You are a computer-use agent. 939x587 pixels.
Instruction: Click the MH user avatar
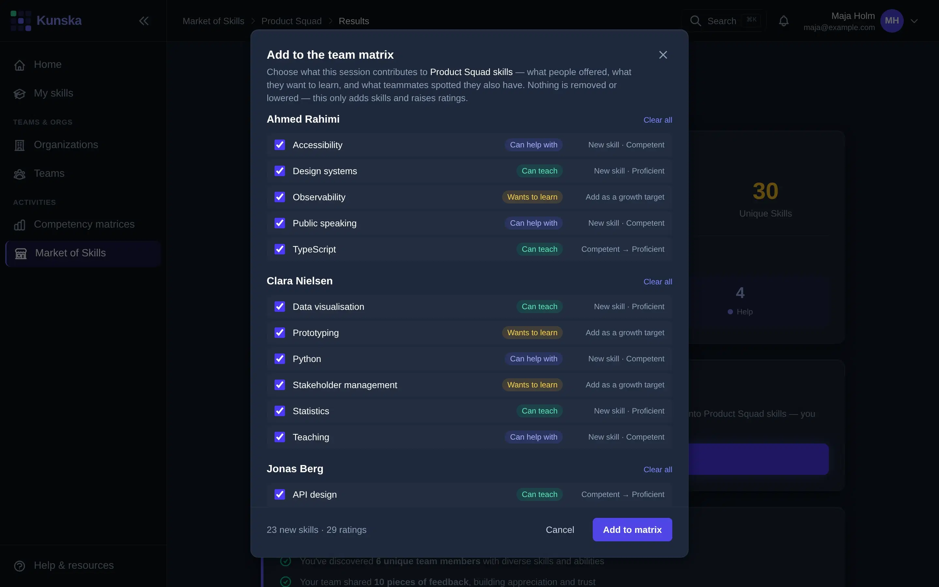[892, 21]
